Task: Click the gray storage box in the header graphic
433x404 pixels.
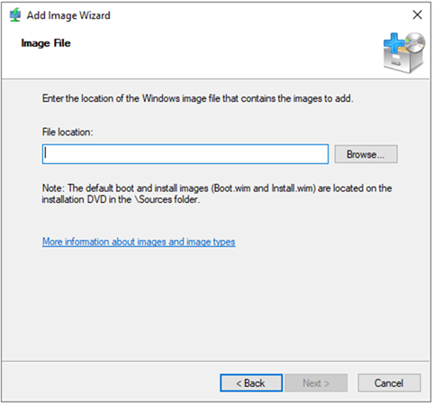Action: 402,61
